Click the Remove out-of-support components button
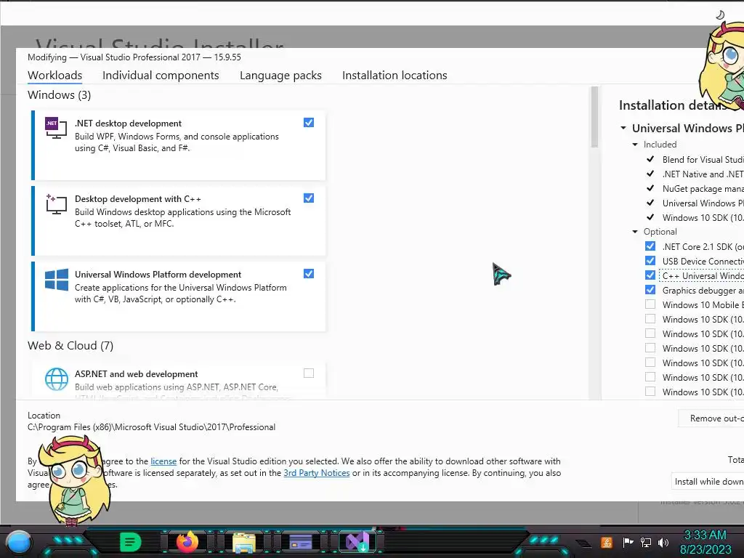Image resolution: width=744 pixels, height=558 pixels. coord(711,418)
